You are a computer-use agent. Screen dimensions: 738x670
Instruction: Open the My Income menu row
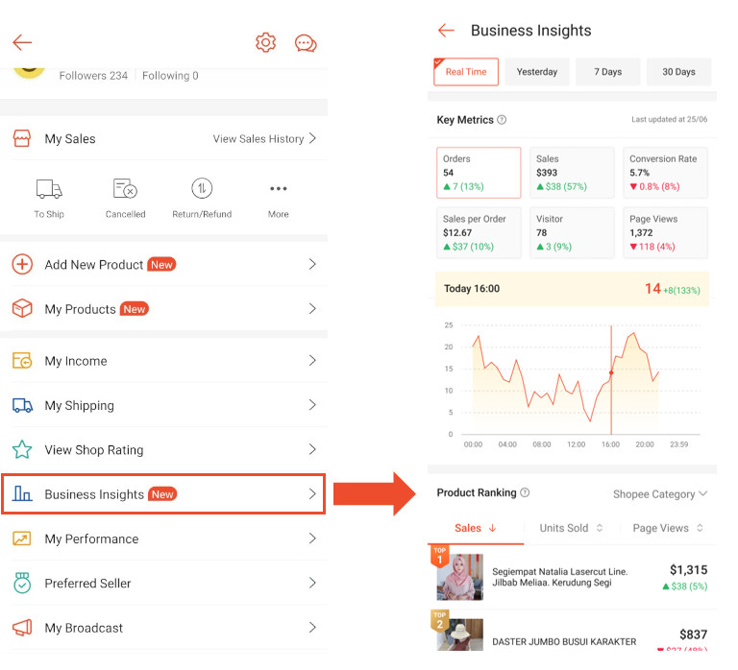click(163, 361)
